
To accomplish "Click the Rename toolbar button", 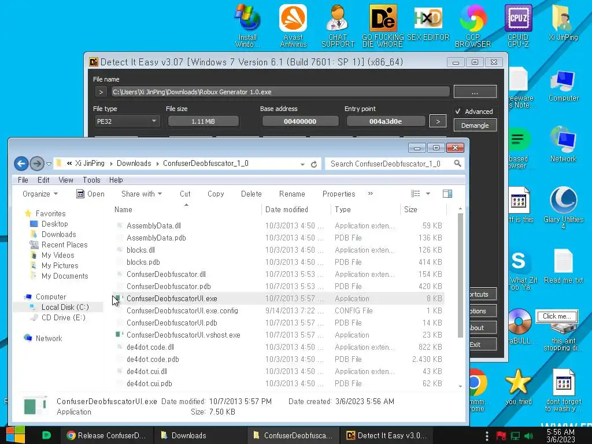I will coord(292,194).
